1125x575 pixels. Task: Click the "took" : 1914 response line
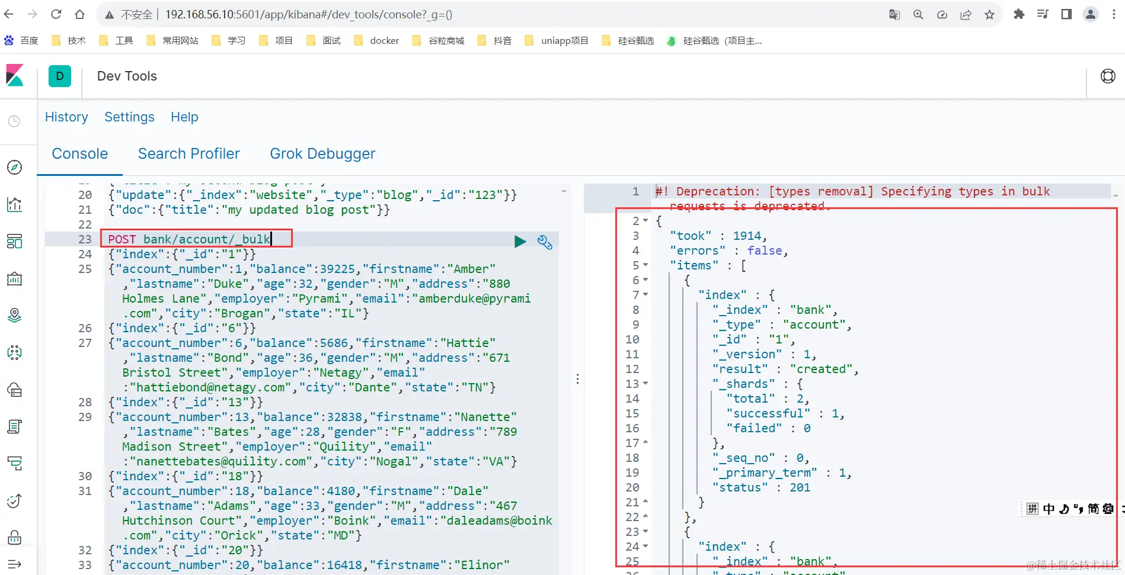pos(718,236)
